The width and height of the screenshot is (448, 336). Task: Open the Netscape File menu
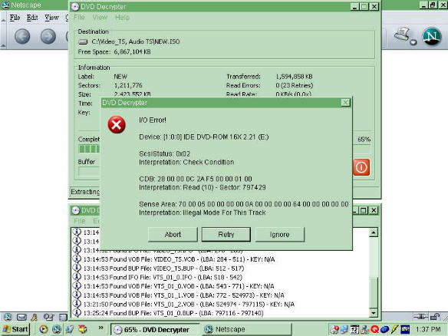[x=15, y=18]
